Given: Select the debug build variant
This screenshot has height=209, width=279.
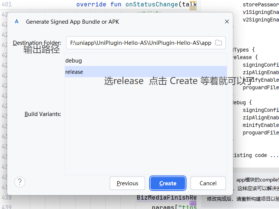Looking at the screenshot, I should pyautogui.click(x=74, y=61).
